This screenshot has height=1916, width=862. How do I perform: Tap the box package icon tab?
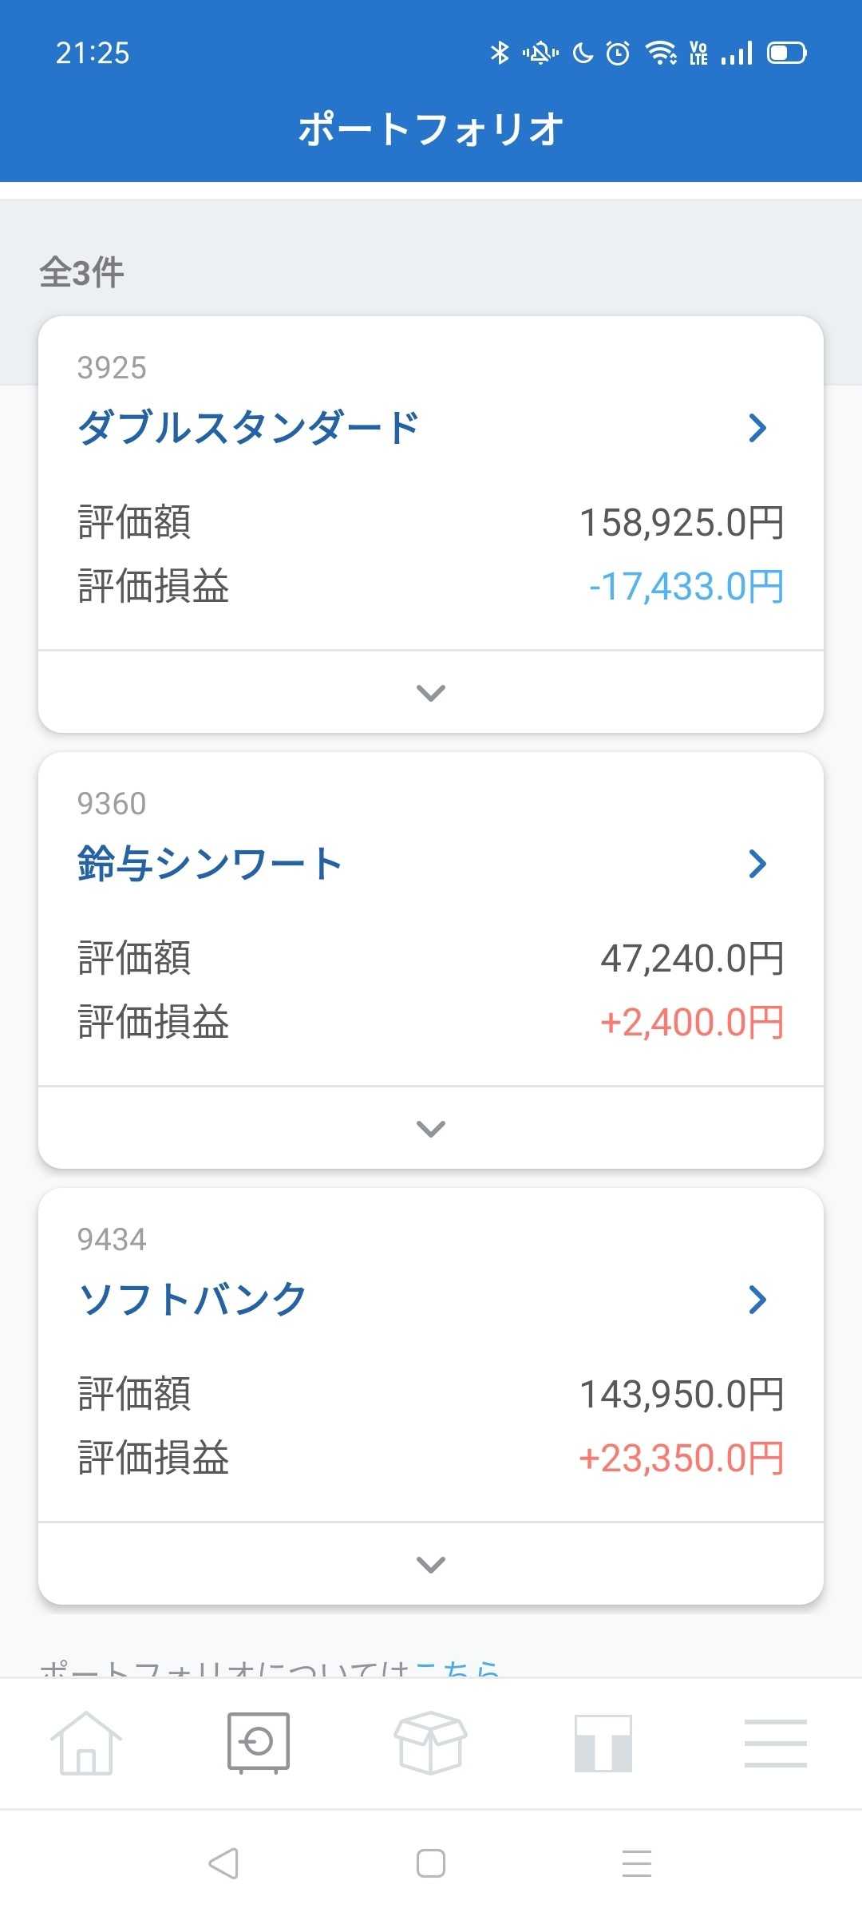430,1743
